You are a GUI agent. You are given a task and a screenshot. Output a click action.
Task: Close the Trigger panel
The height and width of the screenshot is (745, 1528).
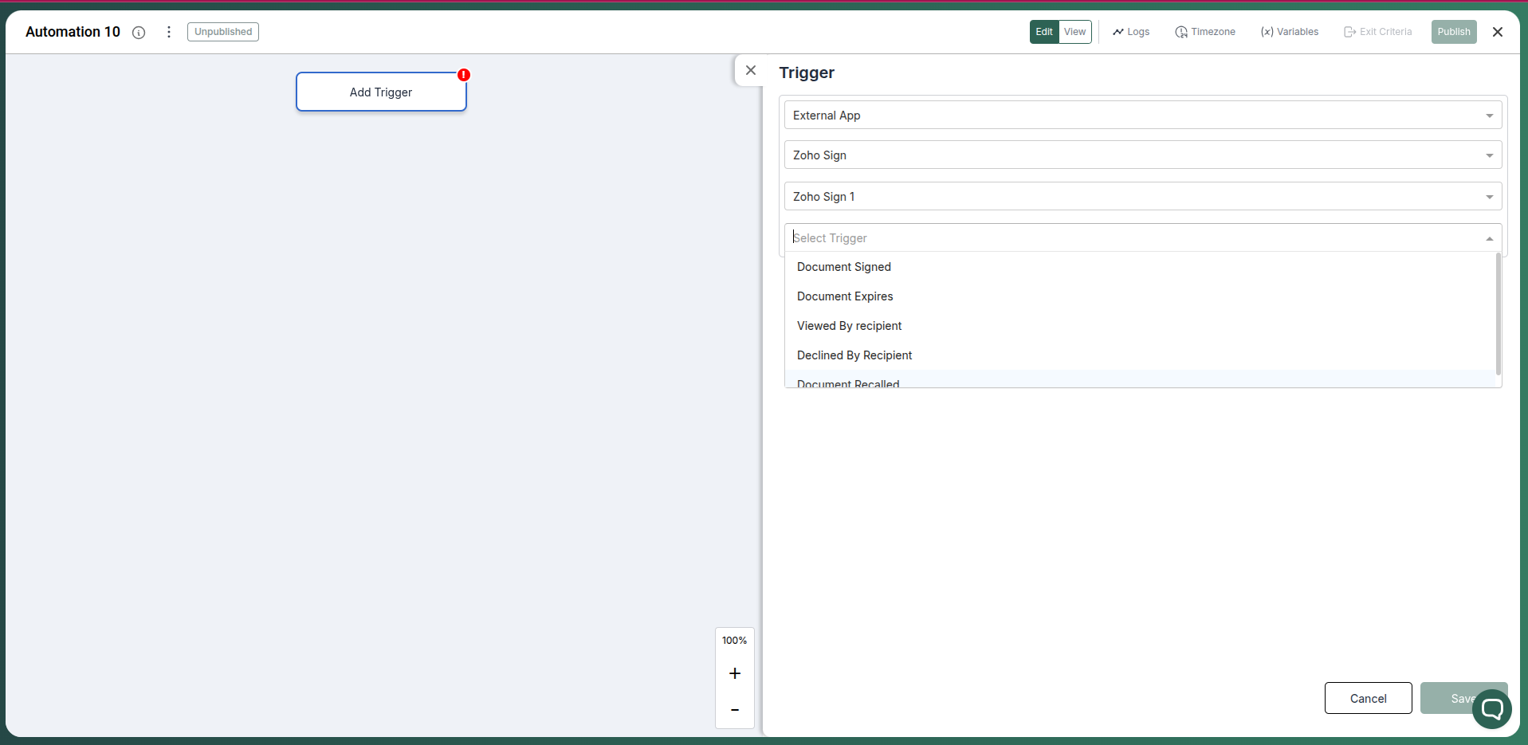click(751, 70)
